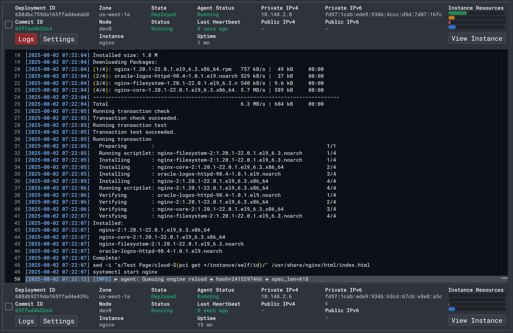Image resolution: width=513 pixels, height=333 pixels.
Task: Click line number 30 in log gutter
Action: tap(17, 139)
